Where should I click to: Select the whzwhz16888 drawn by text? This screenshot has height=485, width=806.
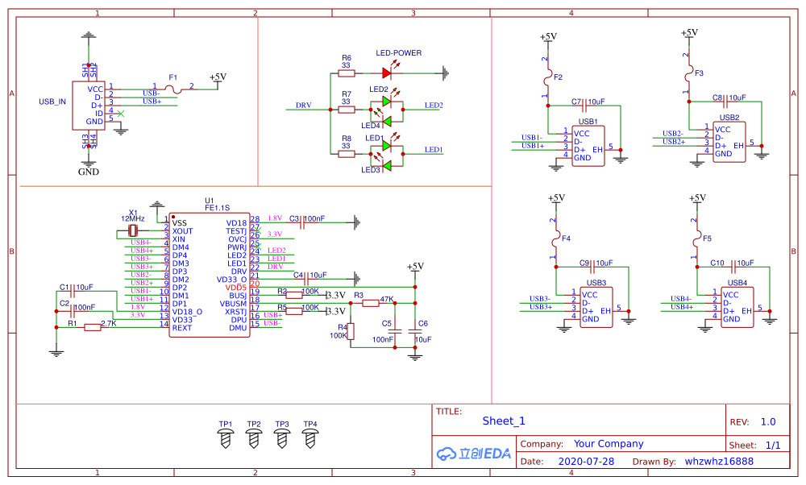coord(719,462)
